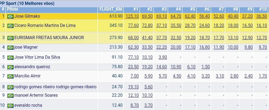Click the flag icon beside EURISMAR FREITAS MOURA JUNIOR
Screen dimensions: 269x110
coord(10,38)
